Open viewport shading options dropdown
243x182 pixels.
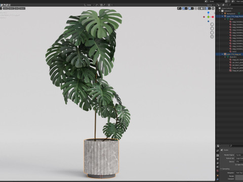click(x=210, y=9)
